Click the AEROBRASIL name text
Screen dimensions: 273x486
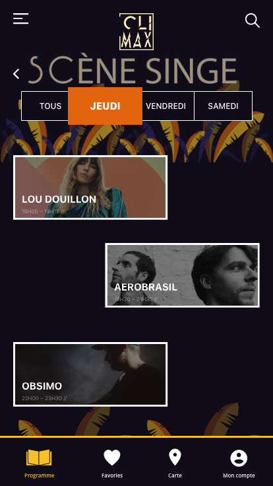pos(146,287)
